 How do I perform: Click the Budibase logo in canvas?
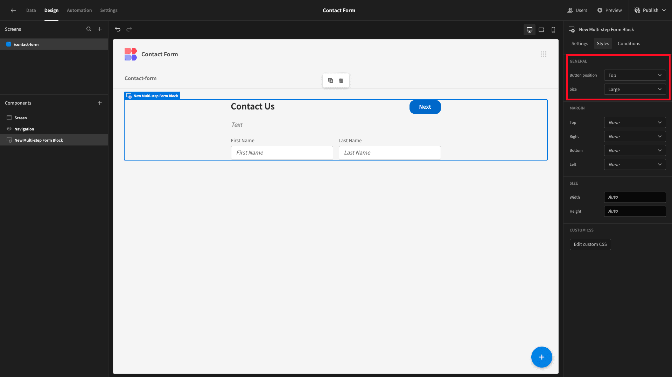[131, 54]
